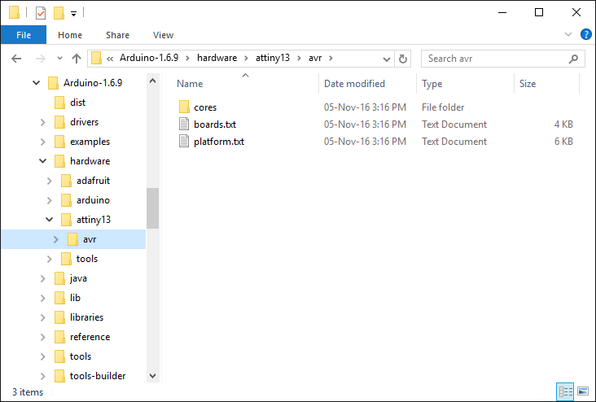The width and height of the screenshot is (596, 402).
Task: Click the Text Document type of platform.txt
Action: click(x=454, y=142)
